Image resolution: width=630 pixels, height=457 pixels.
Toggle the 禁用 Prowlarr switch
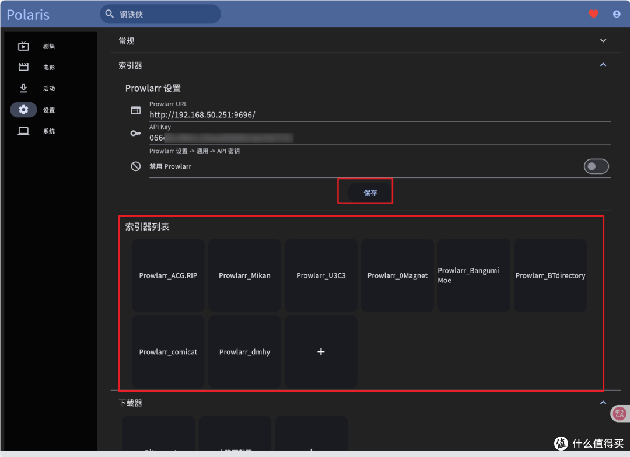click(596, 166)
